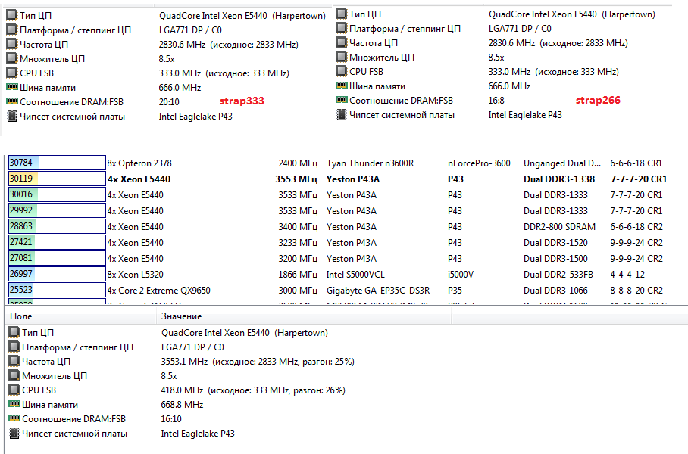The width and height of the screenshot is (688, 454).
Task: Click the chipset icon beside Чипсет системной платы in strap333 panel
Action: click(x=12, y=116)
